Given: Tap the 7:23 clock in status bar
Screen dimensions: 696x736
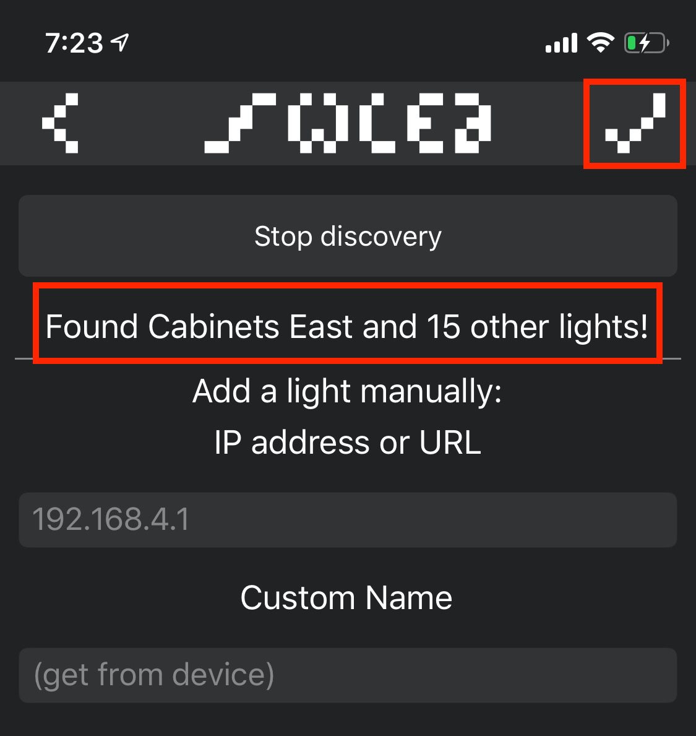Looking at the screenshot, I should [74, 43].
